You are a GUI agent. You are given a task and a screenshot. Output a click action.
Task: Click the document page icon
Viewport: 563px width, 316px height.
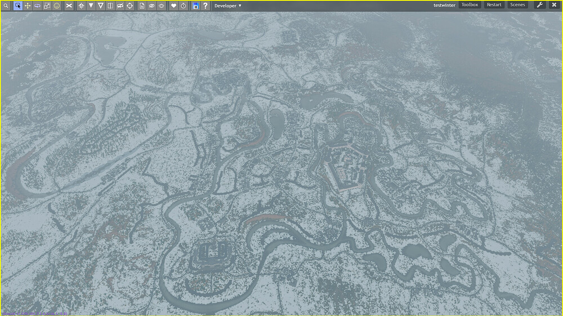coord(142,6)
